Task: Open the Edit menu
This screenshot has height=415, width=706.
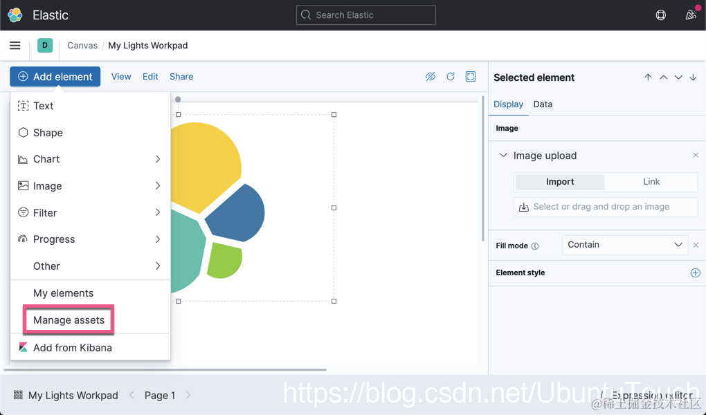Action: (x=150, y=77)
